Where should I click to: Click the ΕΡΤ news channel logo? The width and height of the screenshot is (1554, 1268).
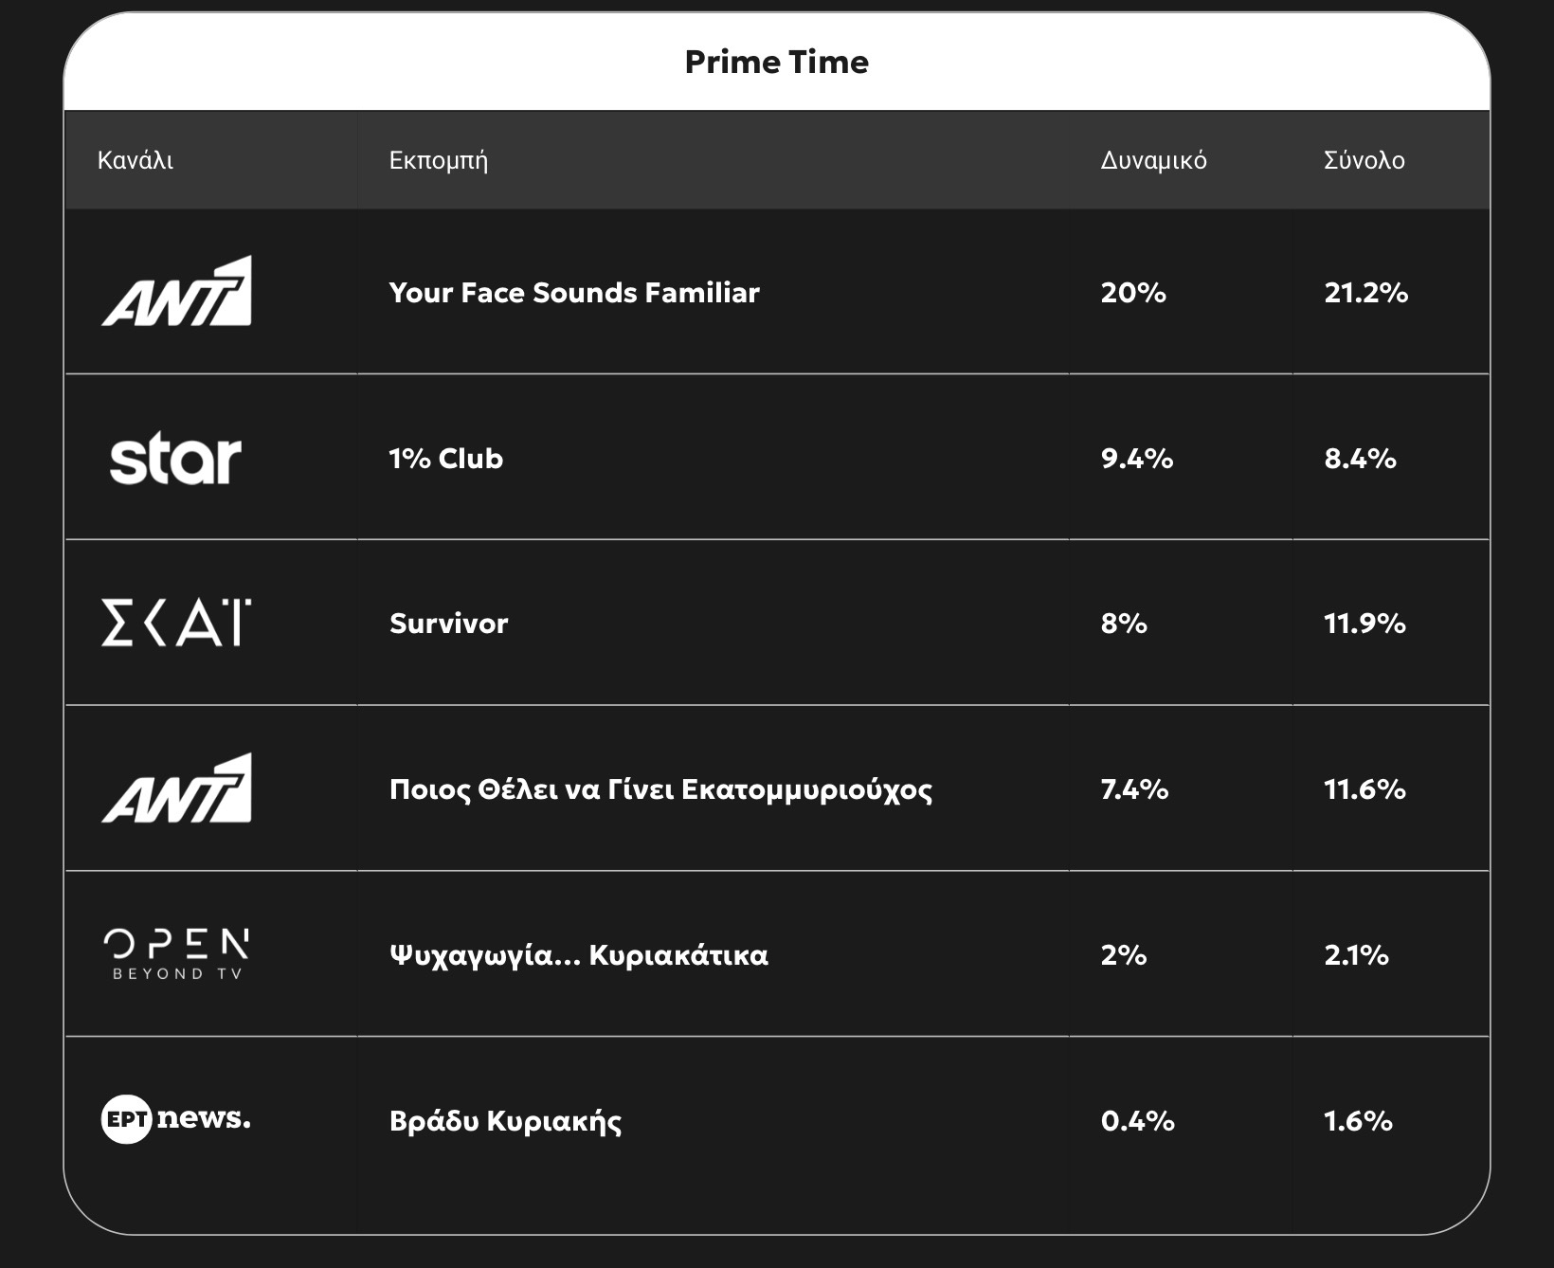click(176, 1119)
